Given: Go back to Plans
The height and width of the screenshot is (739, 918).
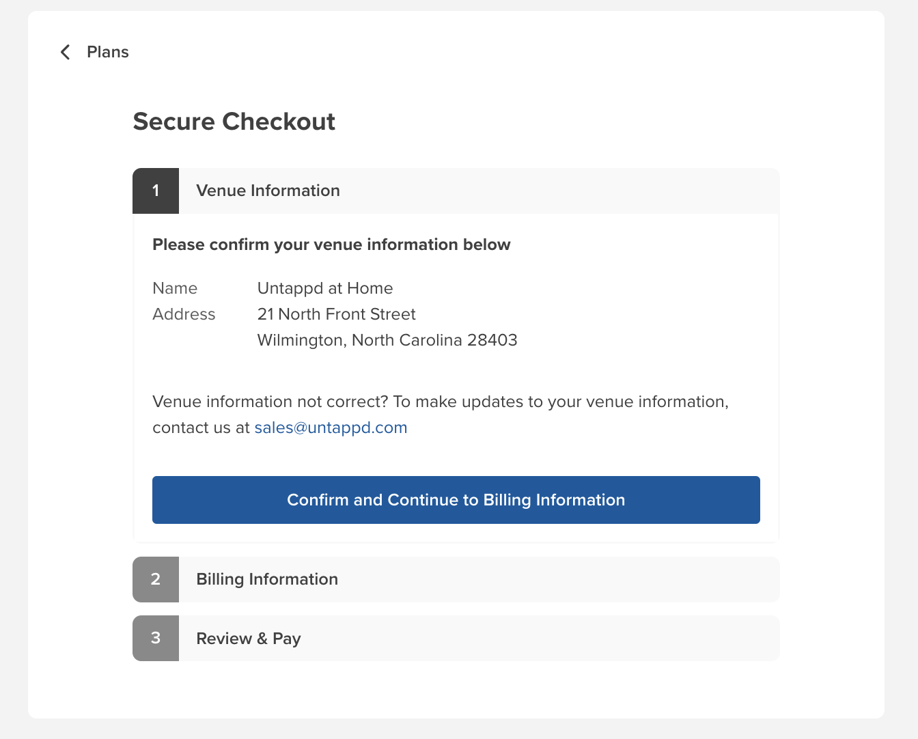Looking at the screenshot, I should 107,52.
